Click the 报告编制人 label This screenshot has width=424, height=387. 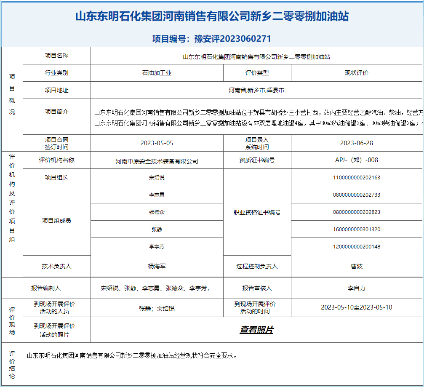pyautogui.click(x=46, y=288)
